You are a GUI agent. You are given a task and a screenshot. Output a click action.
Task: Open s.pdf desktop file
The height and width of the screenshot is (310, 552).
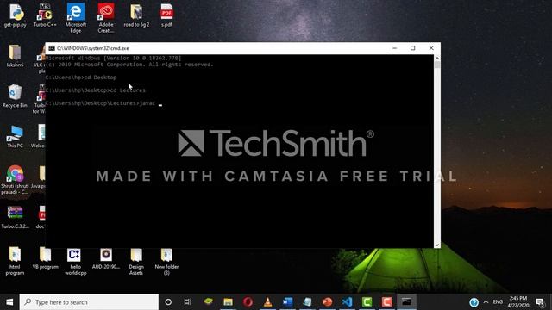166,15
